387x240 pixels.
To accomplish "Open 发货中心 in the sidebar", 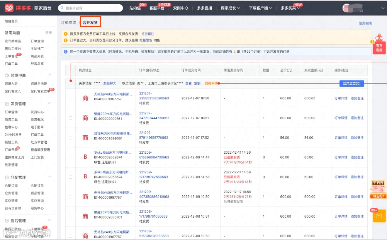I will (37, 112).
